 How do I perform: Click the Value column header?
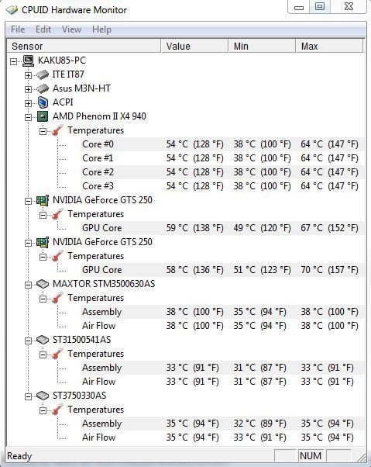click(194, 47)
